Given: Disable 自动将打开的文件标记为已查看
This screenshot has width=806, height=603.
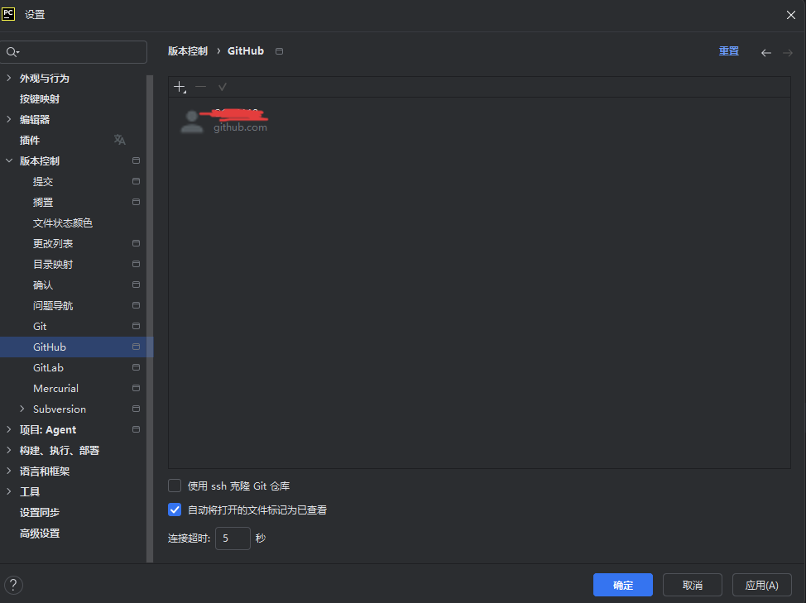Looking at the screenshot, I should pos(175,510).
